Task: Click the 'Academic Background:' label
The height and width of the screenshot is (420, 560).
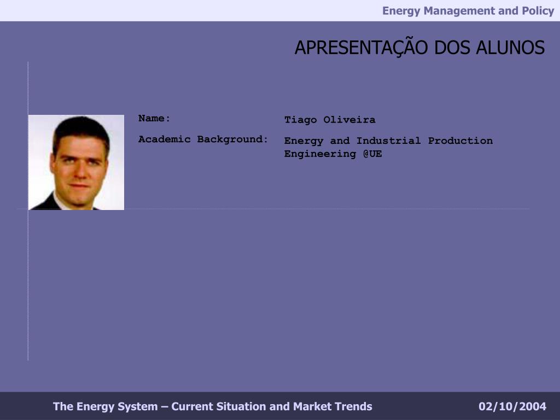Action: pyautogui.click(x=203, y=139)
